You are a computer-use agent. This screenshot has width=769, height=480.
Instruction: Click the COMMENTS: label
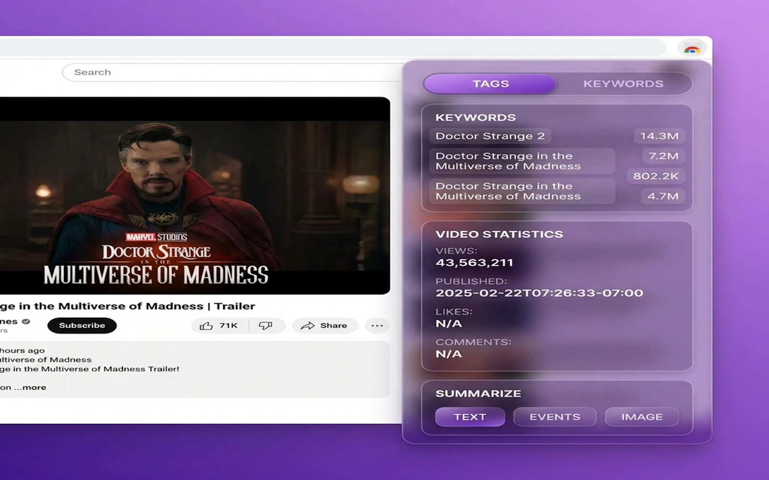(x=473, y=342)
